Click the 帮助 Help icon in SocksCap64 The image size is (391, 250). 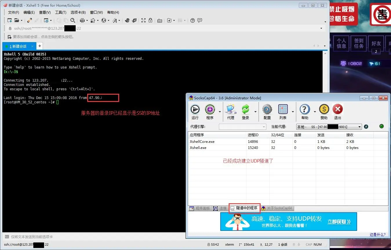(x=305, y=109)
